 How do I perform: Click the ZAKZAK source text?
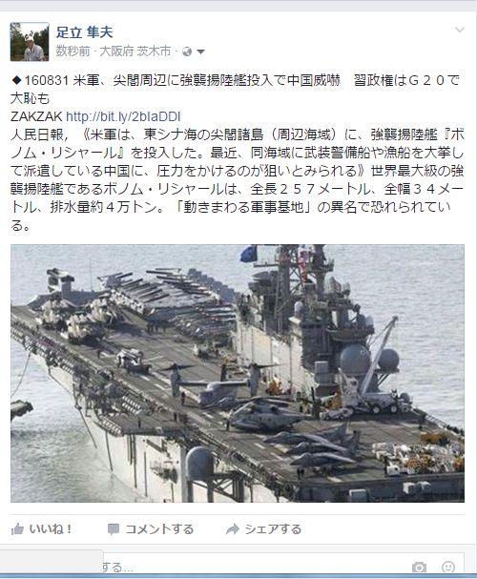[x=36, y=116]
